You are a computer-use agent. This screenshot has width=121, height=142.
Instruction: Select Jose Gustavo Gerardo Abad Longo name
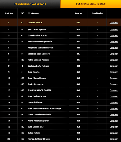tap(44, 109)
